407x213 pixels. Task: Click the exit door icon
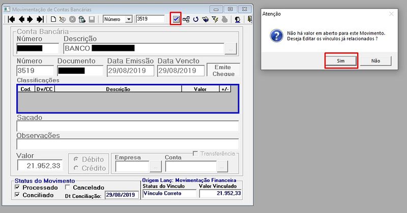pyautogui.click(x=249, y=19)
